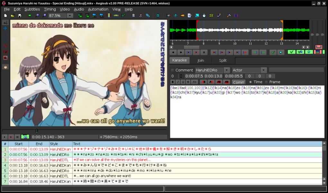Expand the HaruhiEDRo style dropdown
Screen dimensions: 328x193
pos(227,70)
